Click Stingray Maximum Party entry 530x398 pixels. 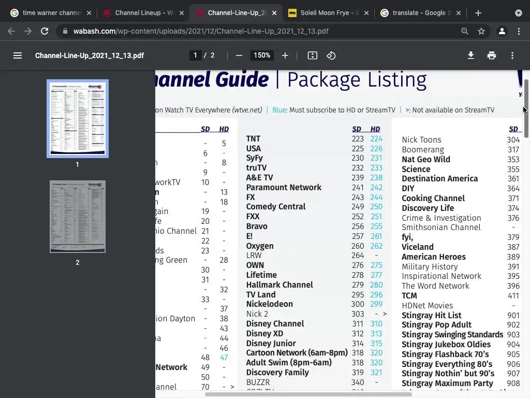(x=447, y=383)
